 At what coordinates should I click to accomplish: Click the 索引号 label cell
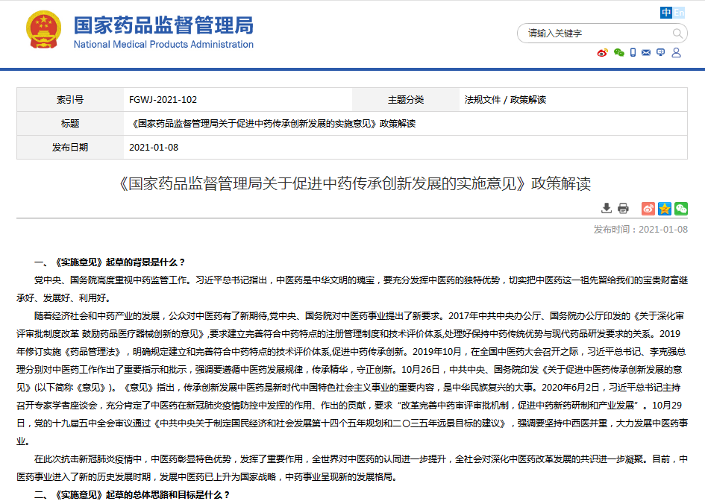pos(70,100)
